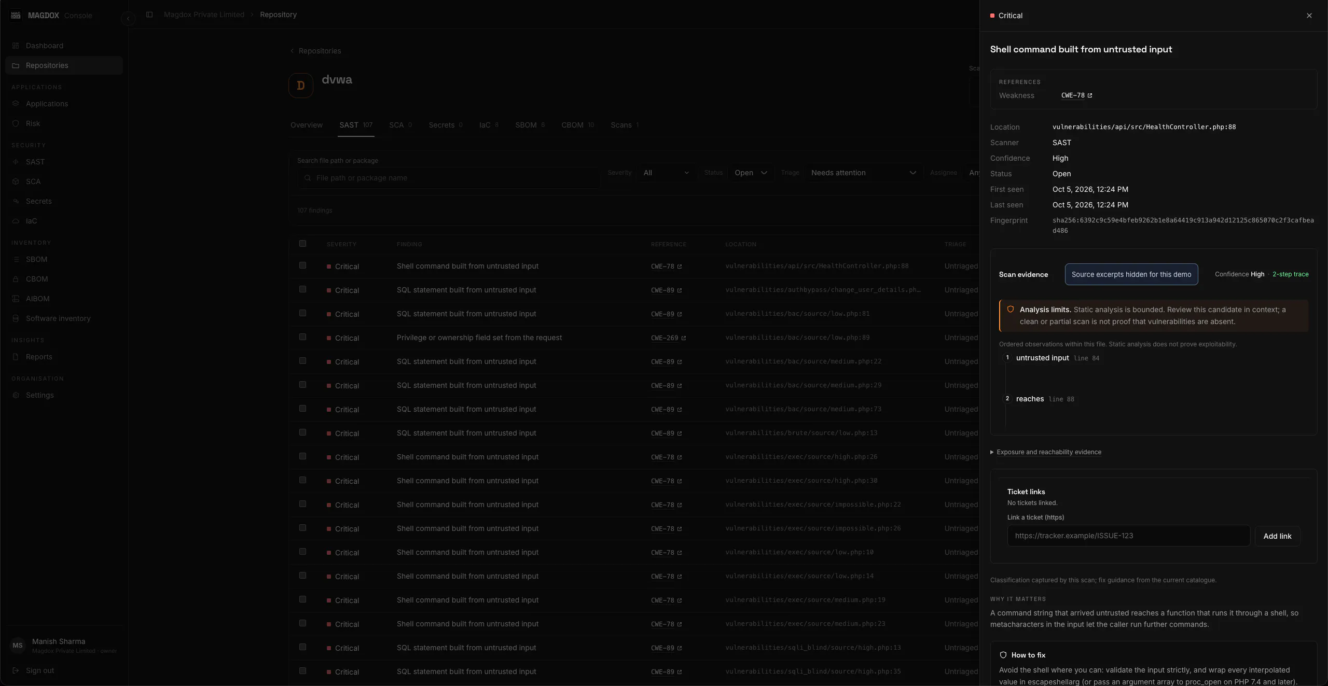Viewport: 1328px width, 686px height.
Task: Click CWE-269 reference link in table
Action: click(x=668, y=338)
